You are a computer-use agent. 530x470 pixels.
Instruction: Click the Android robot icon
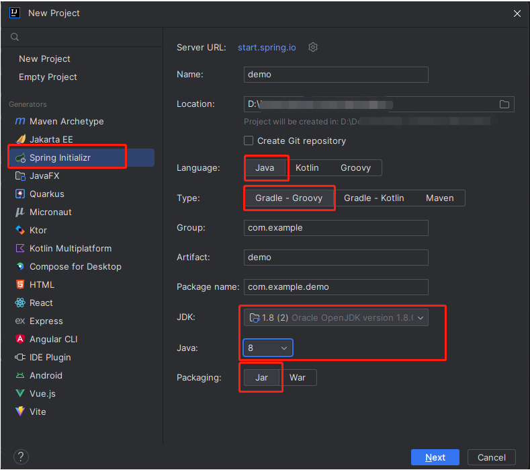[20, 376]
